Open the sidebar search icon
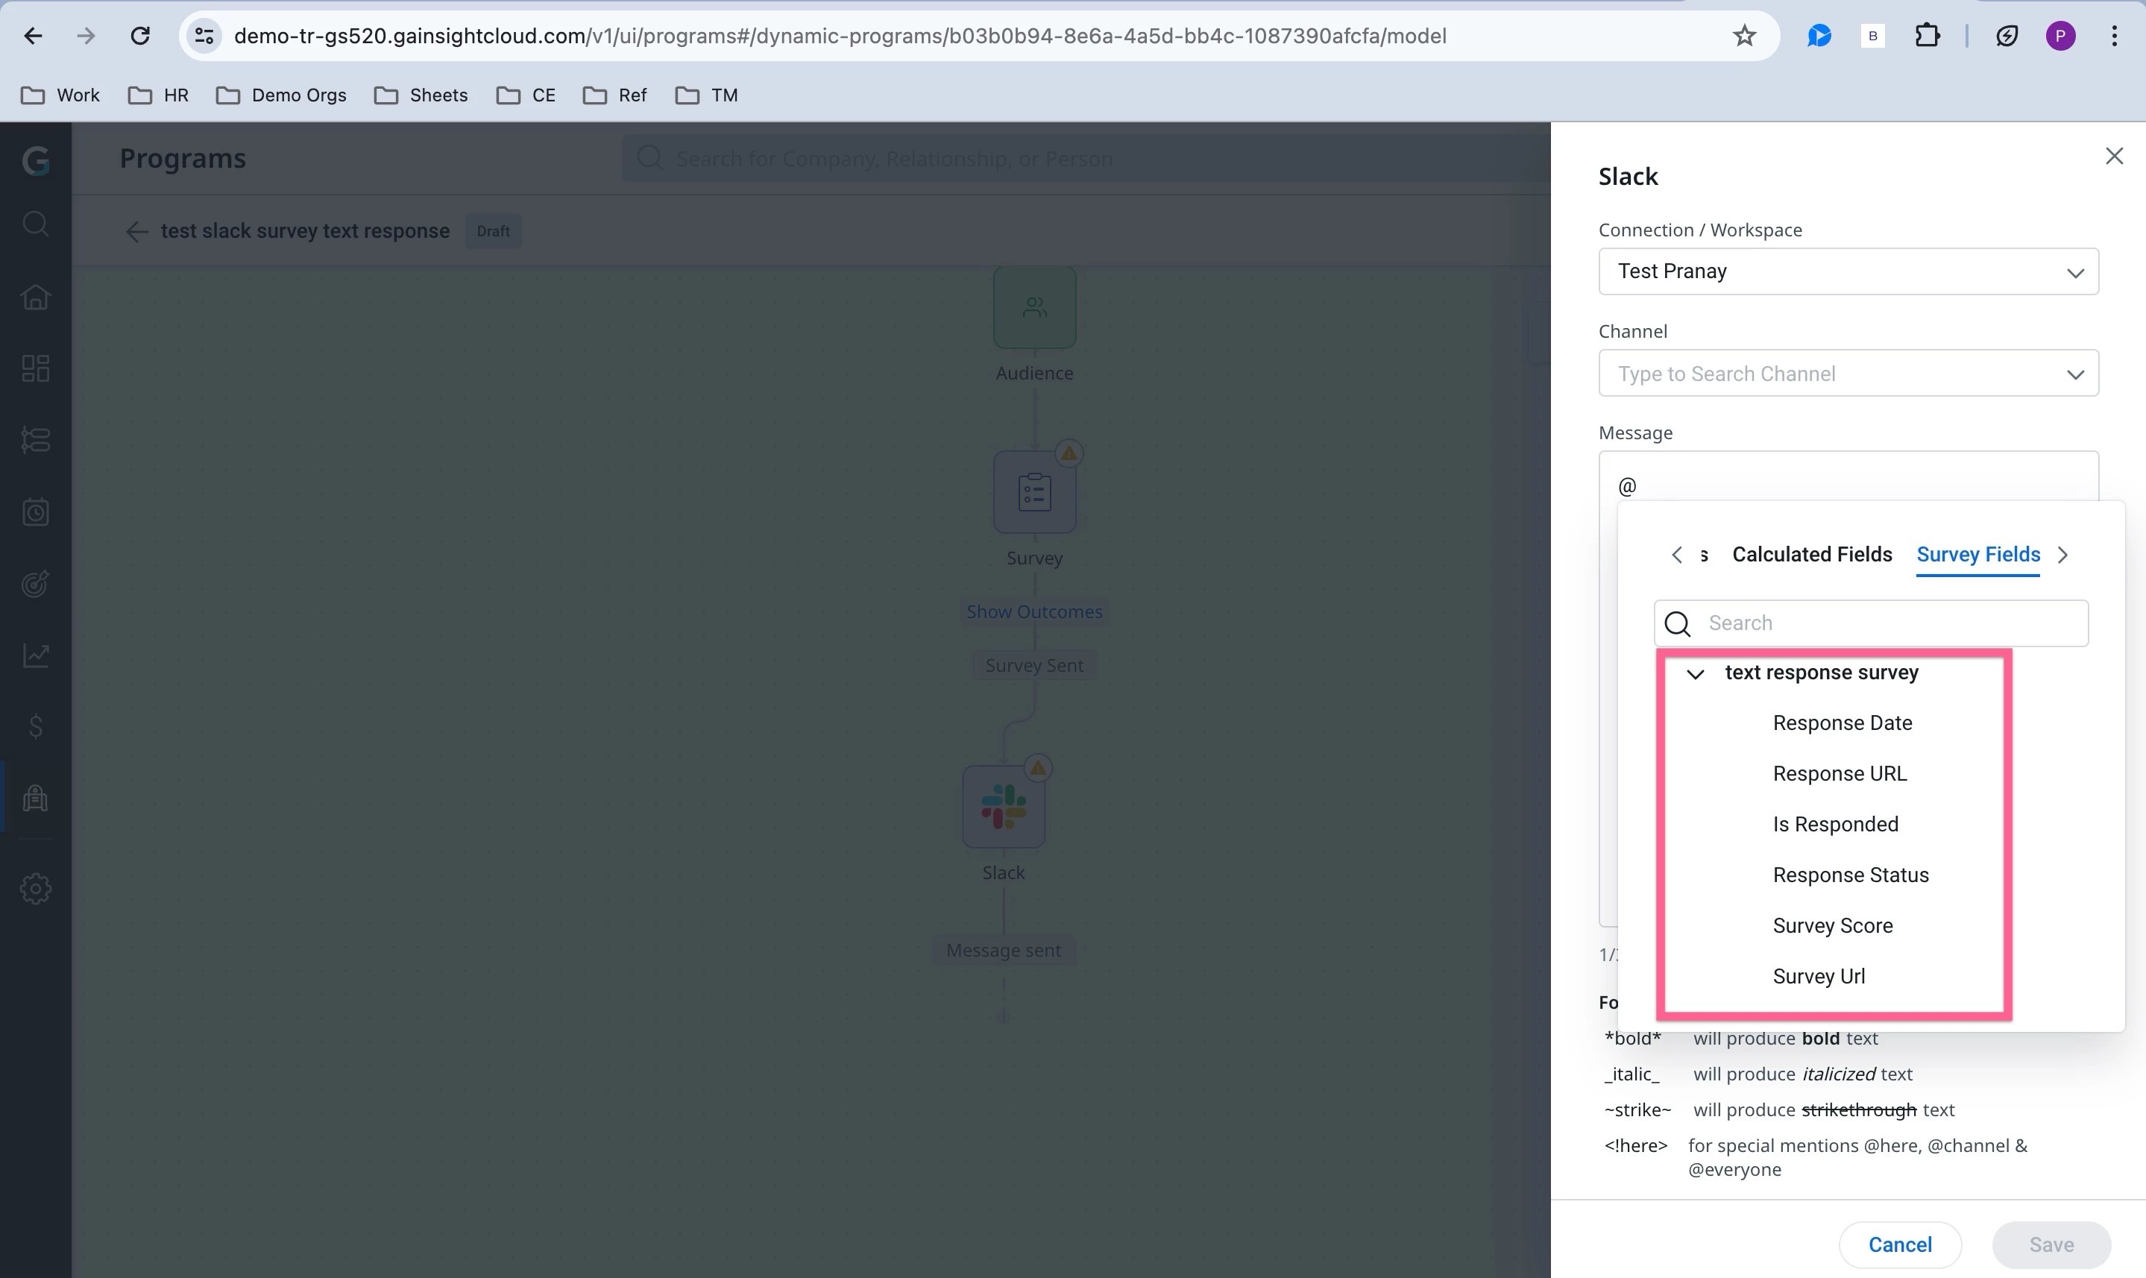The image size is (2146, 1278). tap(35, 224)
